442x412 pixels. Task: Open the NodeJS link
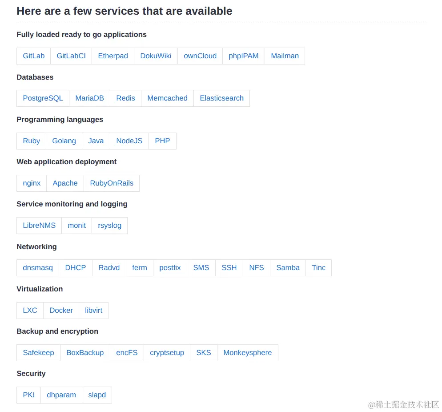129,141
